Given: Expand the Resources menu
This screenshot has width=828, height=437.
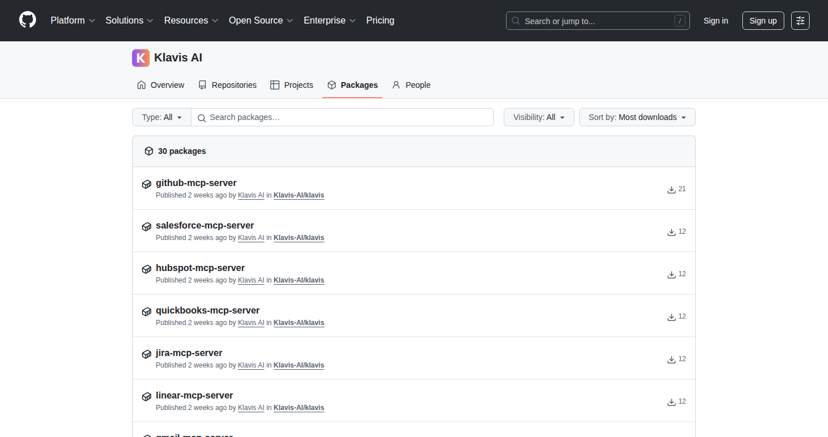Looking at the screenshot, I should (191, 21).
